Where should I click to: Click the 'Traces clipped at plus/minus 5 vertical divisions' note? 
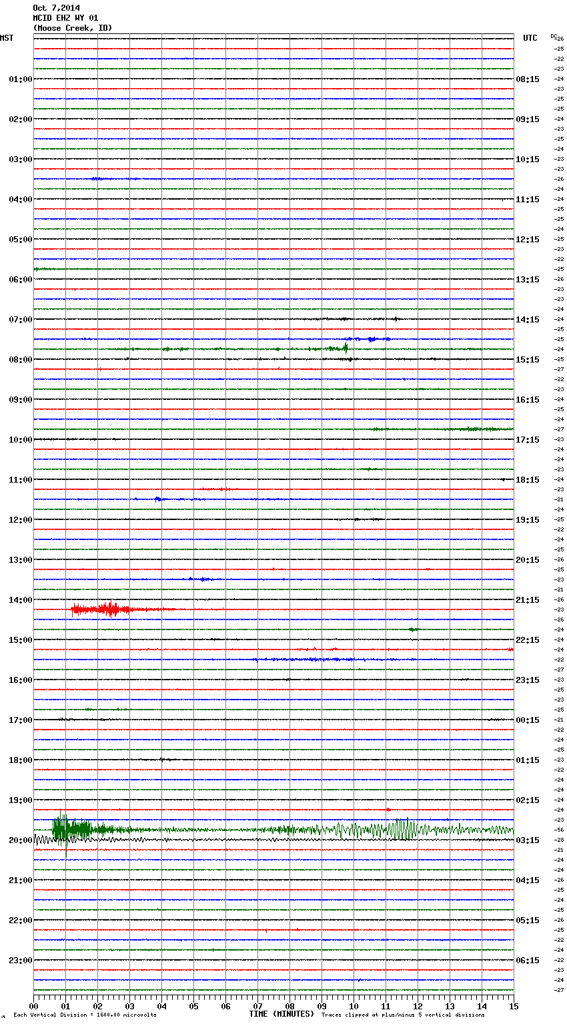(x=403, y=1015)
